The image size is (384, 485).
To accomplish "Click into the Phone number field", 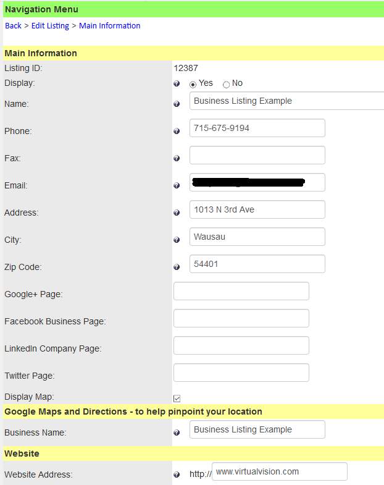I will point(257,128).
